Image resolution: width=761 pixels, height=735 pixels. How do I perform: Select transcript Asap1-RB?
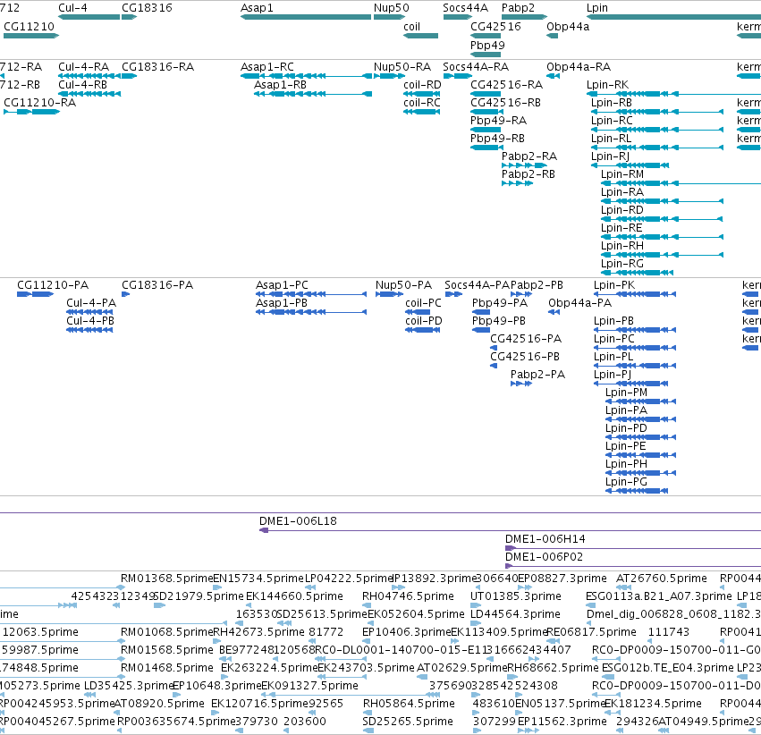pyautogui.click(x=313, y=94)
